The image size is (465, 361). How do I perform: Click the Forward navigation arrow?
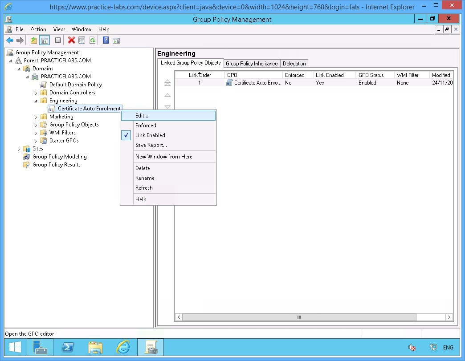(x=20, y=40)
